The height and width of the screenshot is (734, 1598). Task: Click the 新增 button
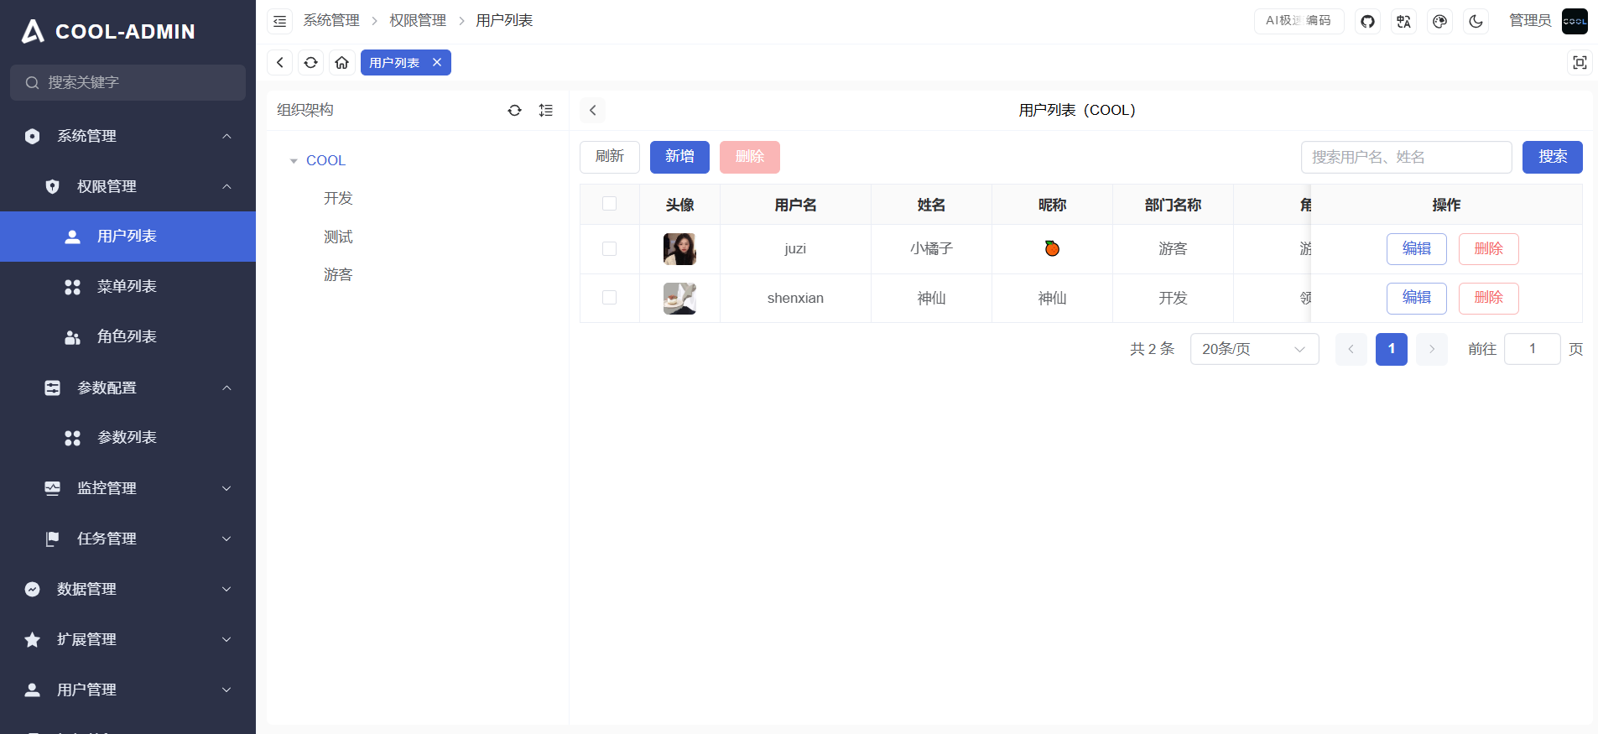[679, 157]
